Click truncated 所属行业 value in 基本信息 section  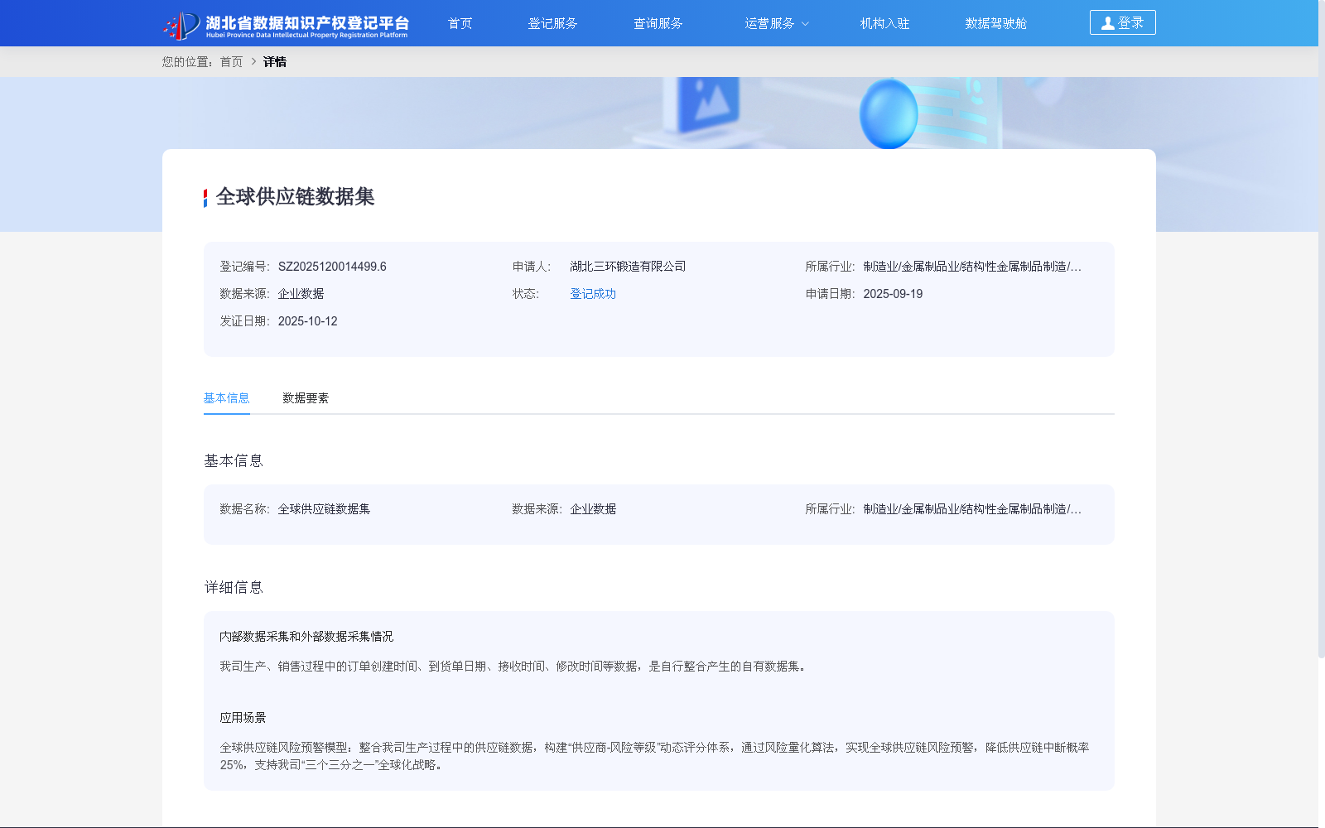(x=972, y=509)
